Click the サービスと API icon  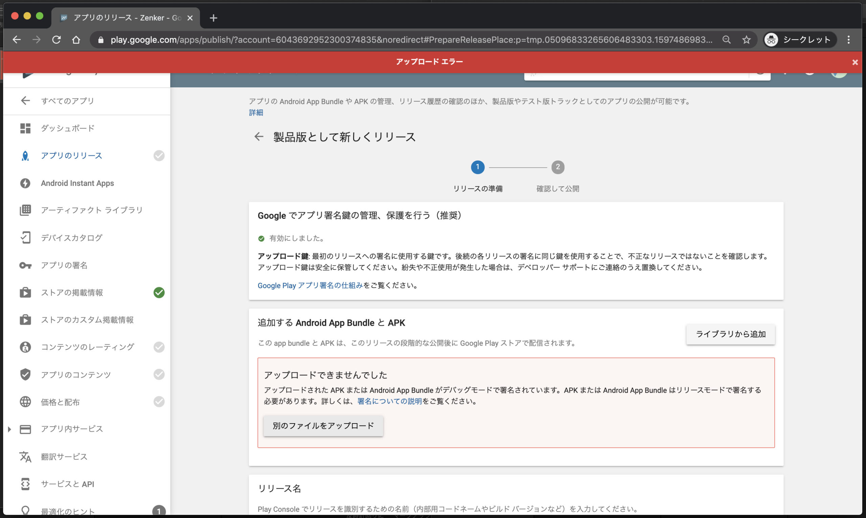click(25, 484)
